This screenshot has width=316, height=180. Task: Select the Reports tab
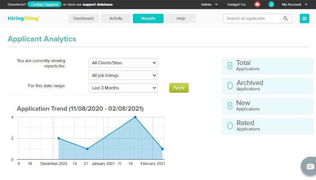(x=148, y=18)
